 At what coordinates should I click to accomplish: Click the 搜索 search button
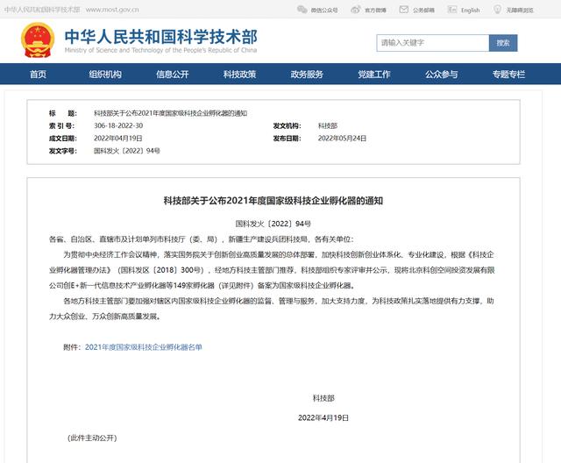point(503,43)
